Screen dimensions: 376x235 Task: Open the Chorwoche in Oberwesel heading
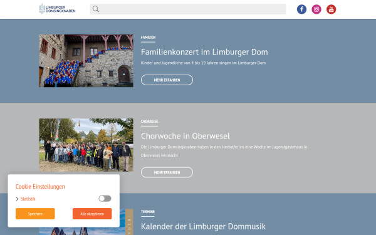tap(185, 136)
